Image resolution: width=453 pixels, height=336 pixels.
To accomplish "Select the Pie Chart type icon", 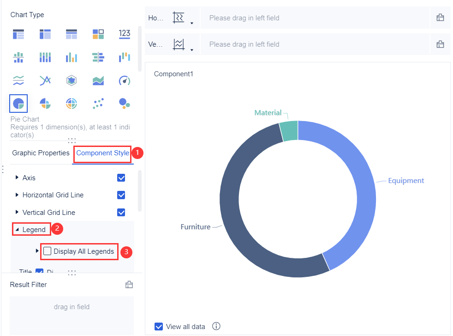I will (18, 103).
